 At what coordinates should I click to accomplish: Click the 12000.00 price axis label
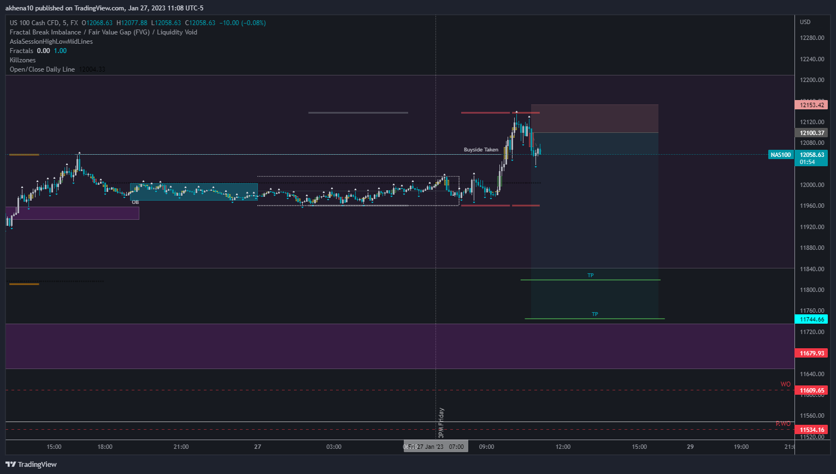pos(812,185)
